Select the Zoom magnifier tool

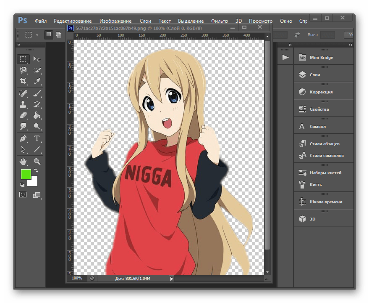tap(37, 161)
